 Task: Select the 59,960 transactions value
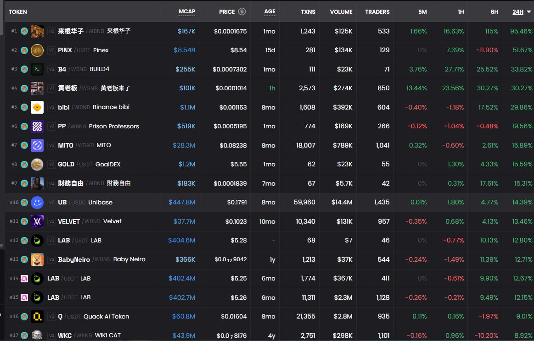pyautogui.click(x=304, y=203)
